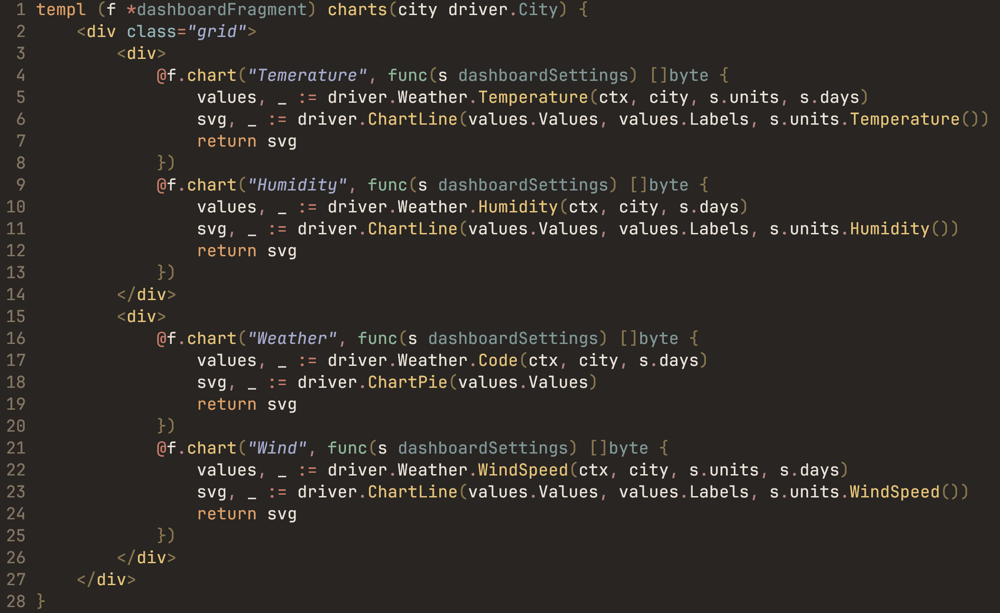The height and width of the screenshot is (613, 1000).
Task: Click line number 1 in gutter
Action: [21, 10]
